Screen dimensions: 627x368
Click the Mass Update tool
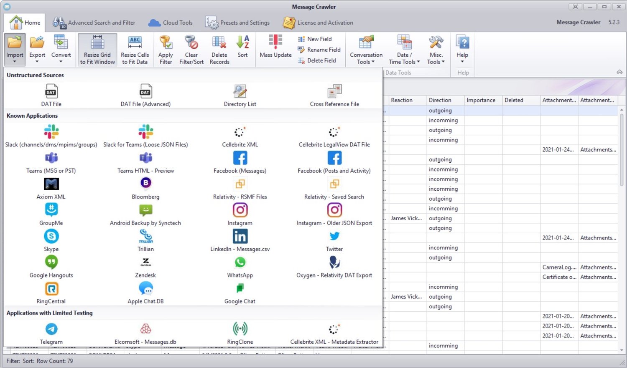tap(275, 47)
